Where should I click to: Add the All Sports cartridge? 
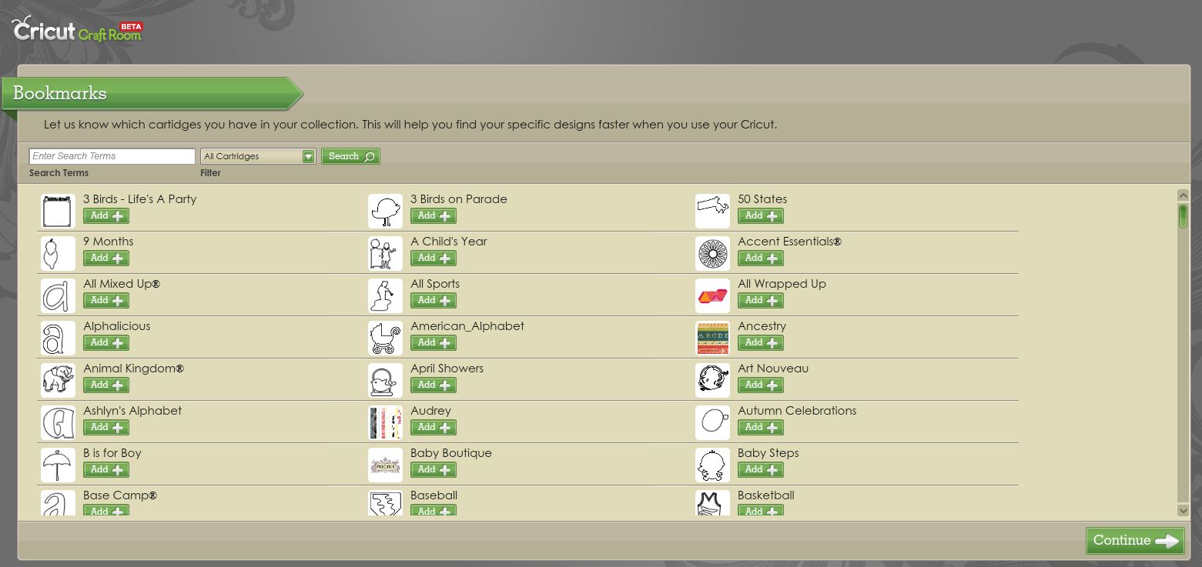click(x=434, y=301)
